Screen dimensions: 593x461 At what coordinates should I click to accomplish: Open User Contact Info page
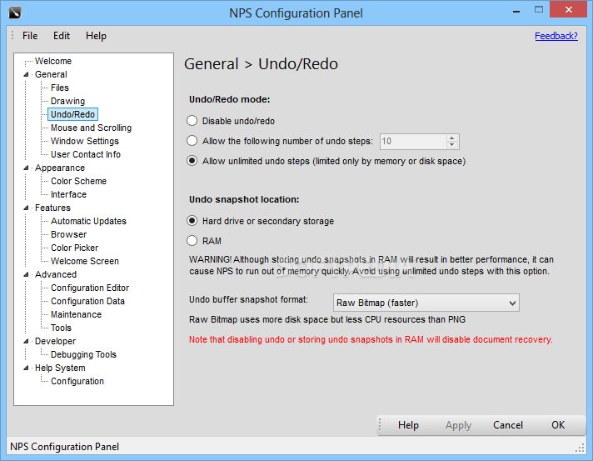click(86, 154)
